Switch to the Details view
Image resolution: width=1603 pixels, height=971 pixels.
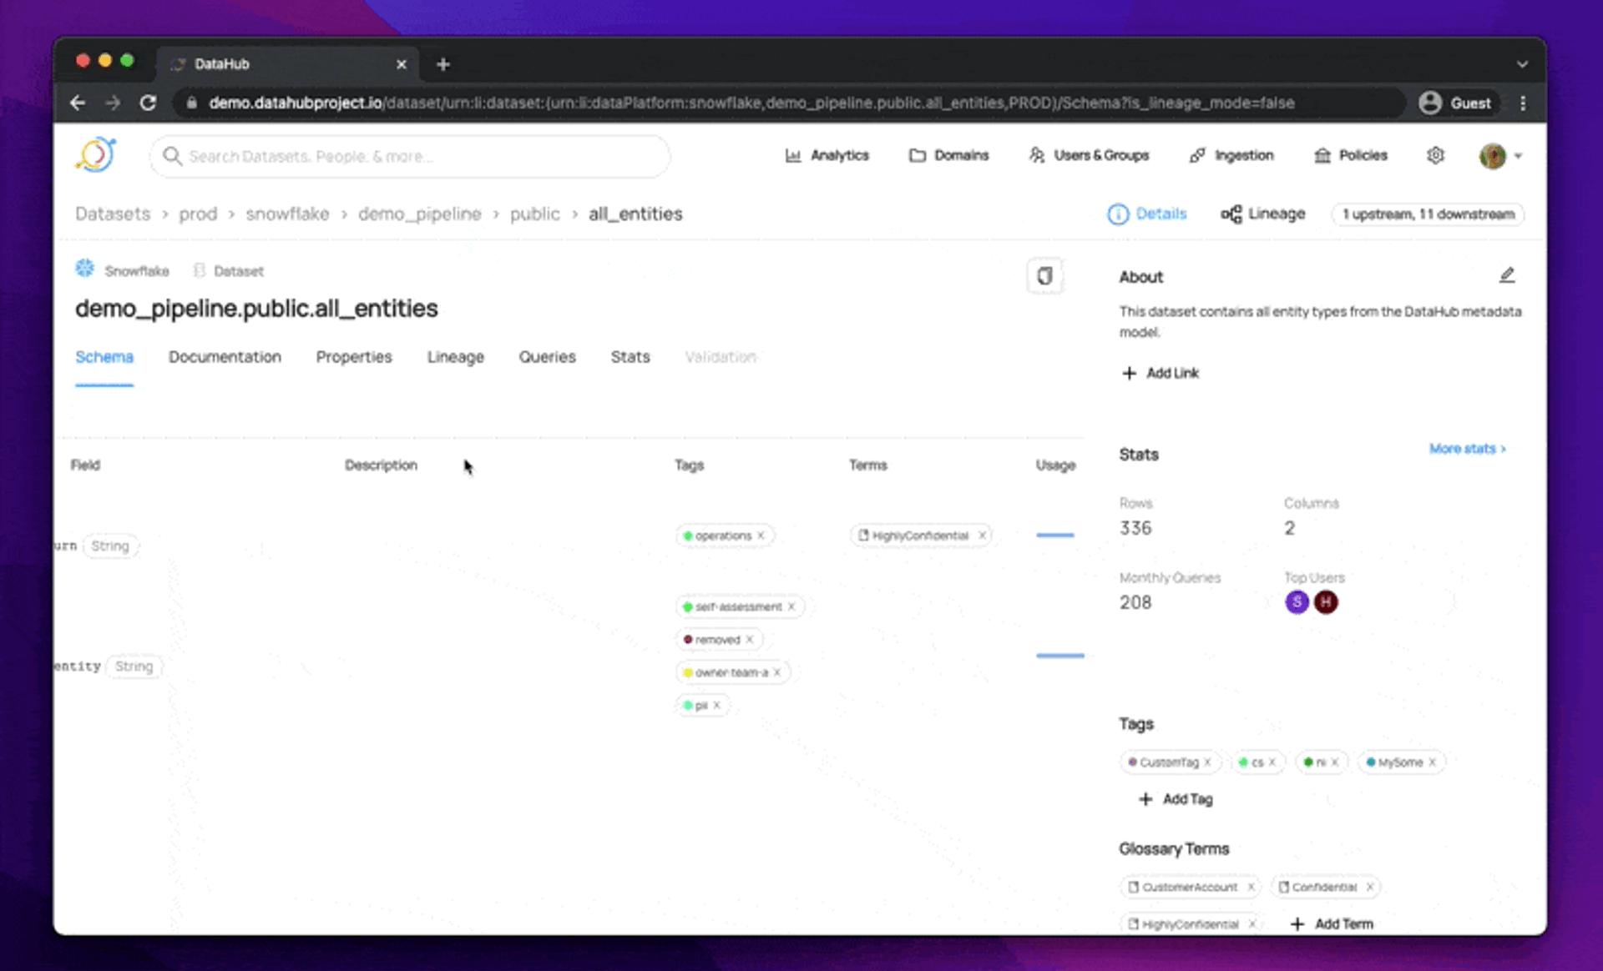click(x=1147, y=214)
